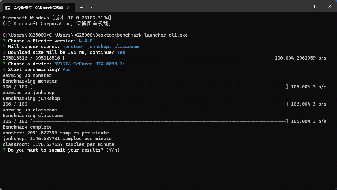The height and width of the screenshot is (190, 337).
Task: Click the monster samples per minute result
Action: click(x=56, y=133)
